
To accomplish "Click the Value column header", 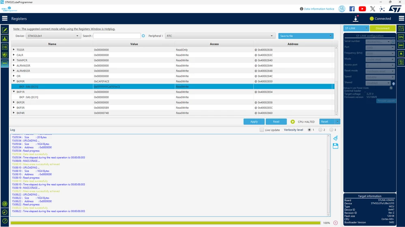I will (x=134, y=44).
